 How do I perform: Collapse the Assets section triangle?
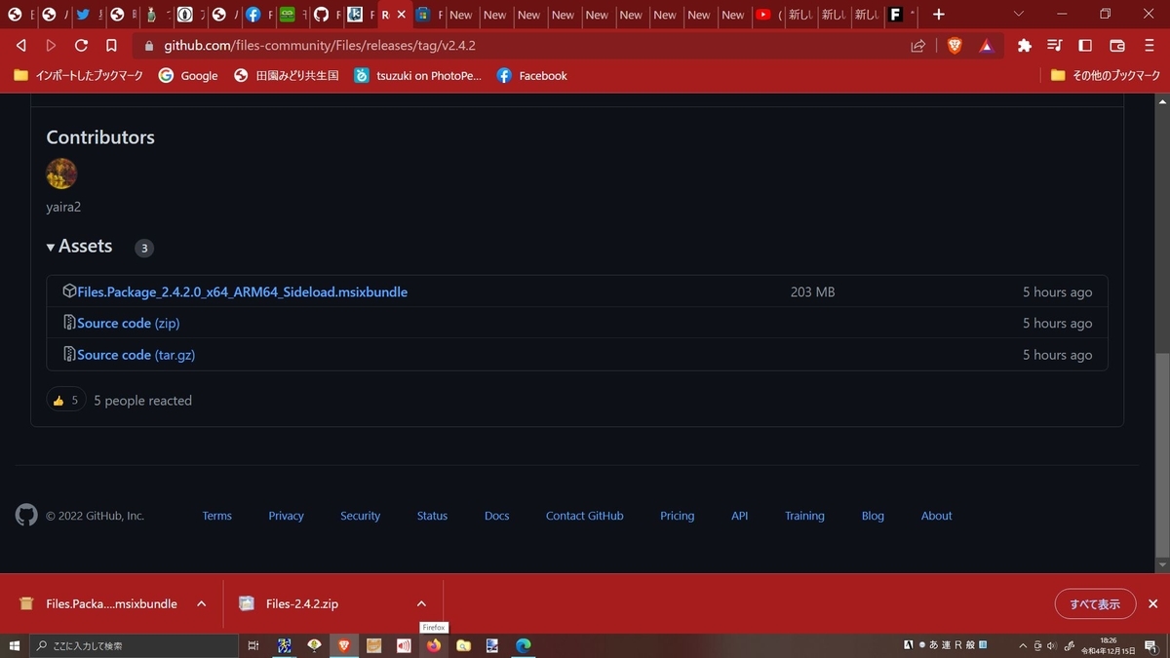pyautogui.click(x=51, y=248)
